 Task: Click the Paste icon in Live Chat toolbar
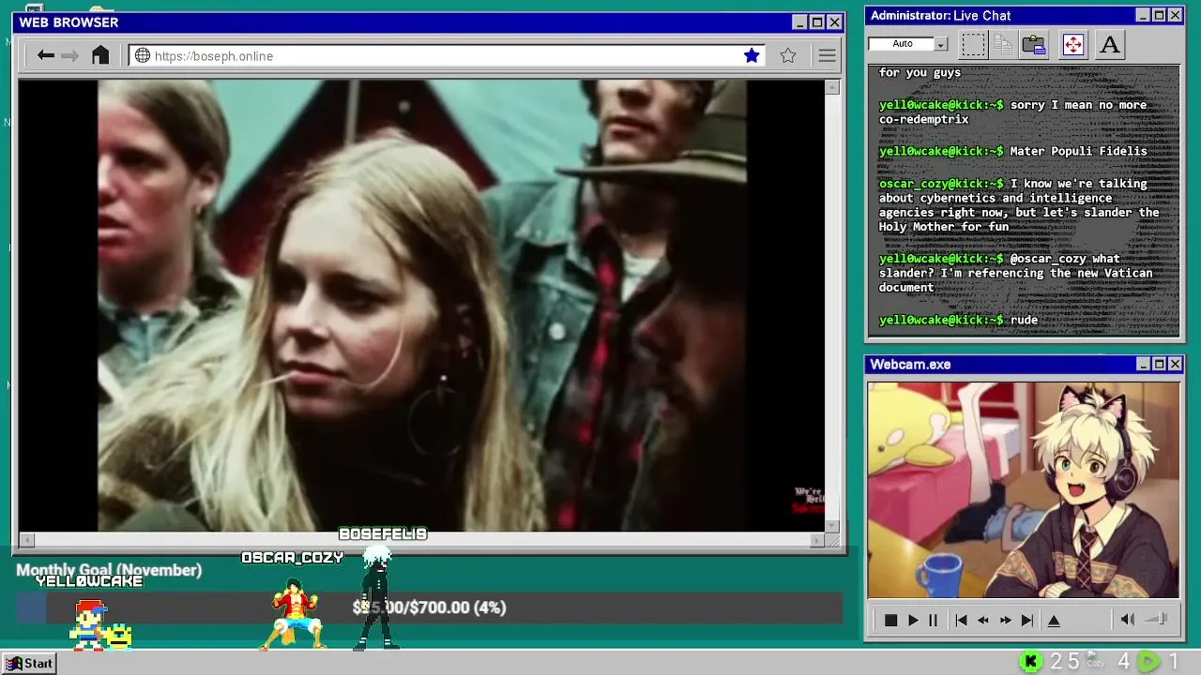coord(1034,44)
